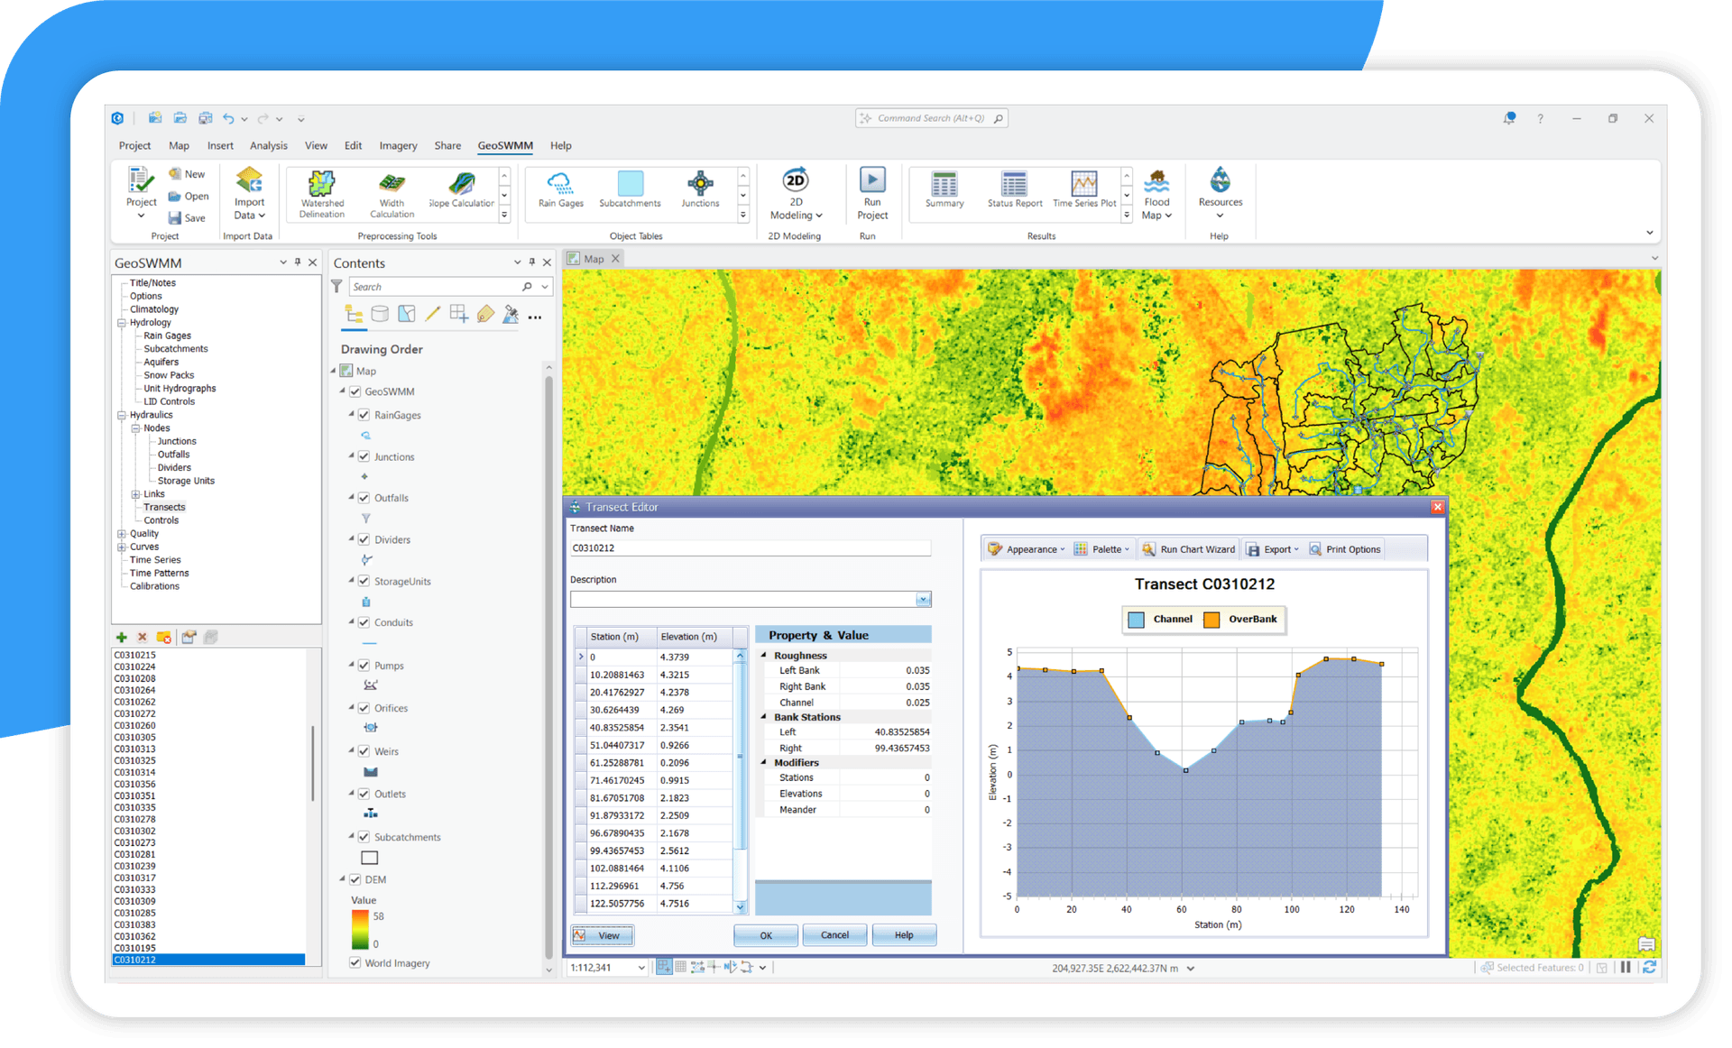
Task: Open the Description dropdown in Transect Editor
Action: point(922,598)
